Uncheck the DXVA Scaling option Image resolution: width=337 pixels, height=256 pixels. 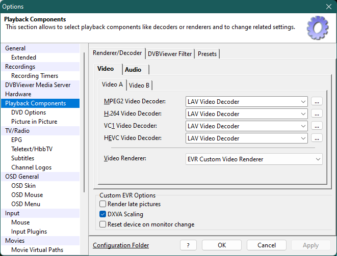pyautogui.click(x=103, y=214)
